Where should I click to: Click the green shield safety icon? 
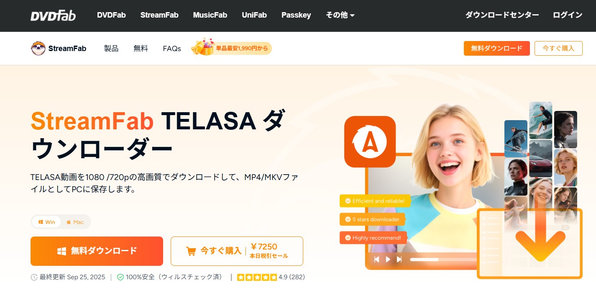tap(120, 277)
